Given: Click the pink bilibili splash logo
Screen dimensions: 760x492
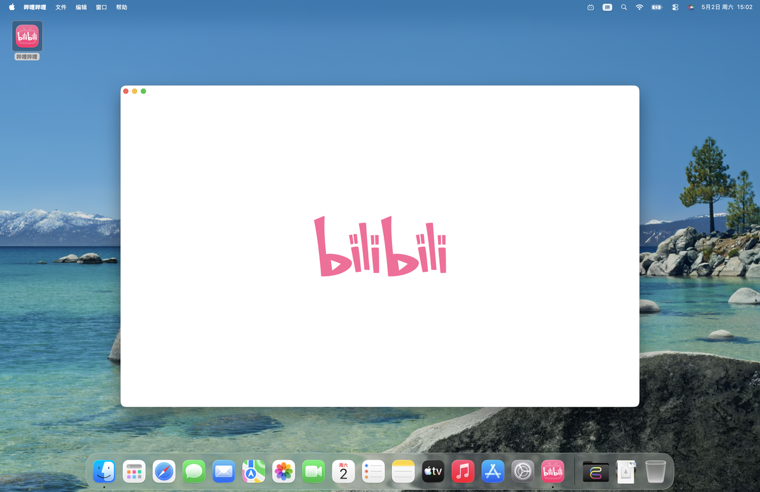Looking at the screenshot, I should pyautogui.click(x=380, y=246).
